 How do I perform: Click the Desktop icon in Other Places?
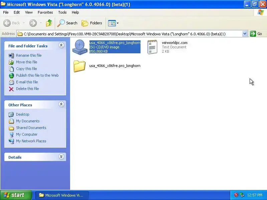pyautogui.click(x=11, y=114)
